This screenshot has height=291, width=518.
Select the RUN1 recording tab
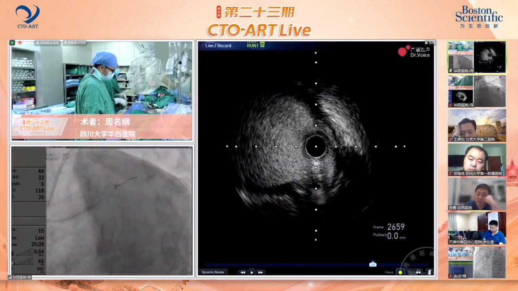pos(252,45)
